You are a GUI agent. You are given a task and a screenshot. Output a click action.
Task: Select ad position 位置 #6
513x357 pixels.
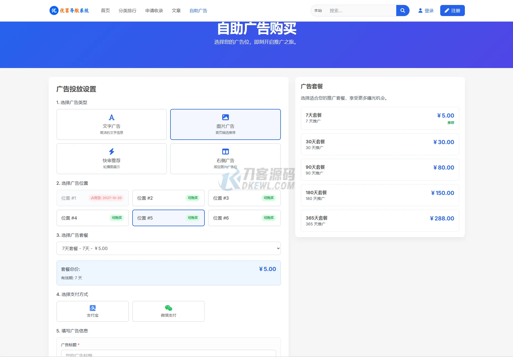pyautogui.click(x=244, y=218)
